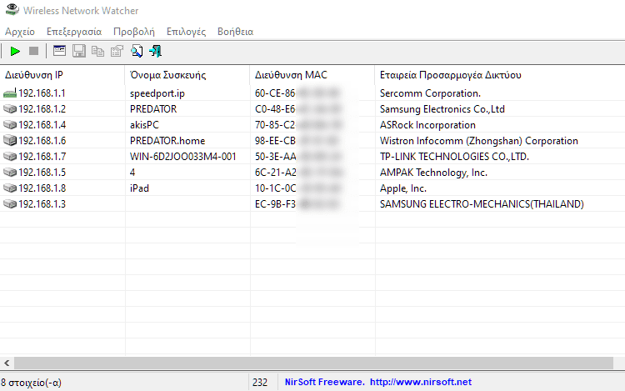Open the http://www.nirsoft.net link
The image size is (625, 391).
(421, 382)
